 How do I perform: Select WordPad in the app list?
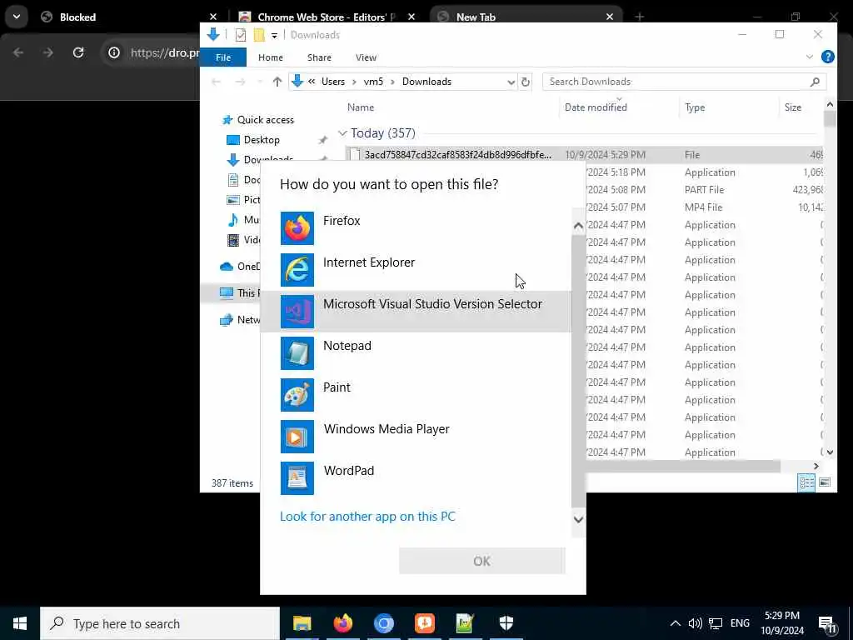tap(416, 477)
